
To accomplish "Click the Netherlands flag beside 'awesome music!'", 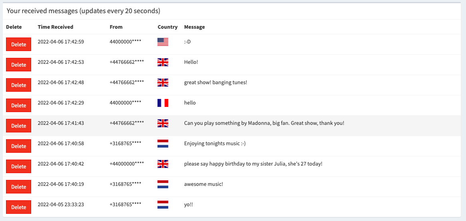I will pyautogui.click(x=163, y=184).
